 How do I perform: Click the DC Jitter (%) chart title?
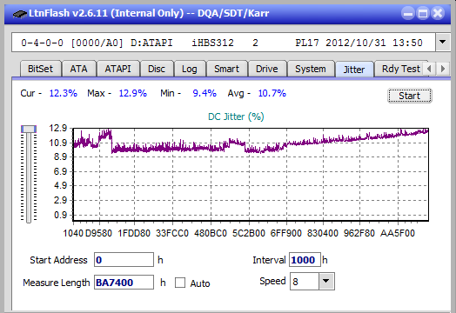point(236,117)
